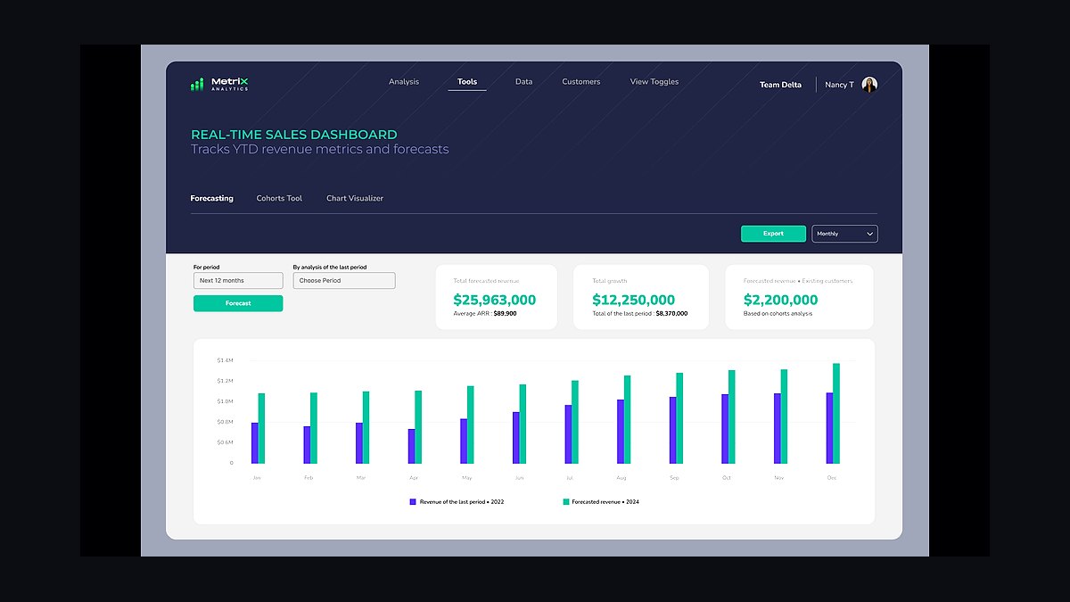Click the Forecasted revenue 2024 legend text

605,502
